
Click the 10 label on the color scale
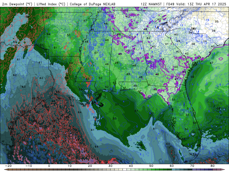70,166
